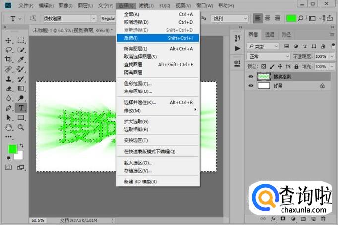The height and width of the screenshot is (225, 338).
Task: Select the History Brush tool
Action: click(21, 79)
